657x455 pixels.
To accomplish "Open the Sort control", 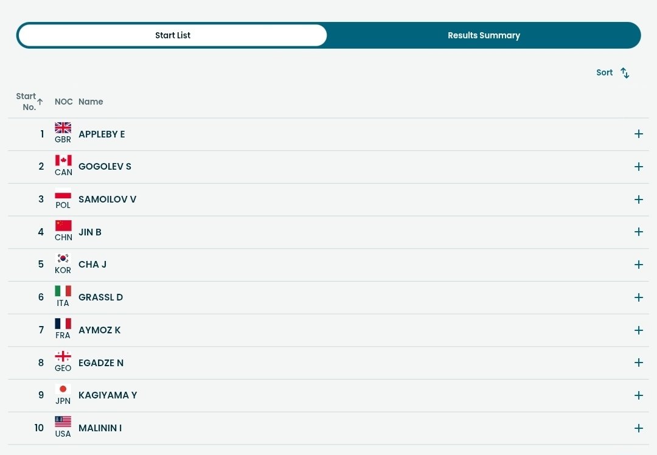I will pyautogui.click(x=613, y=72).
